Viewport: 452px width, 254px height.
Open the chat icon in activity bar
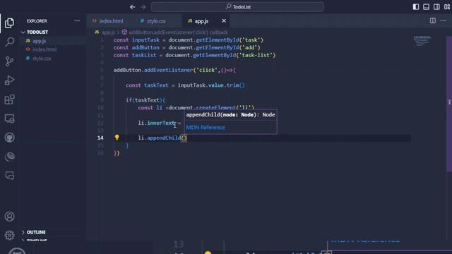pos(9,176)
